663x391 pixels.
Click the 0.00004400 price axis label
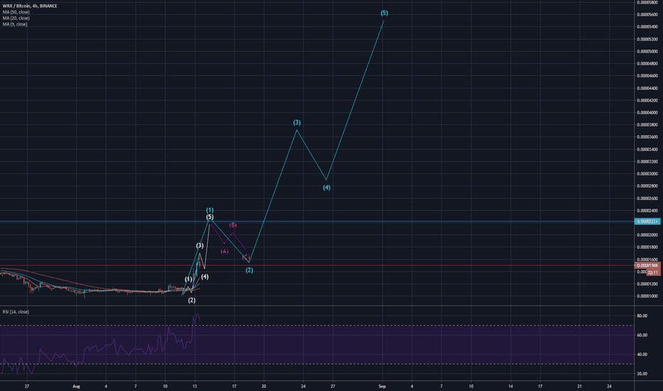point(647,88)
